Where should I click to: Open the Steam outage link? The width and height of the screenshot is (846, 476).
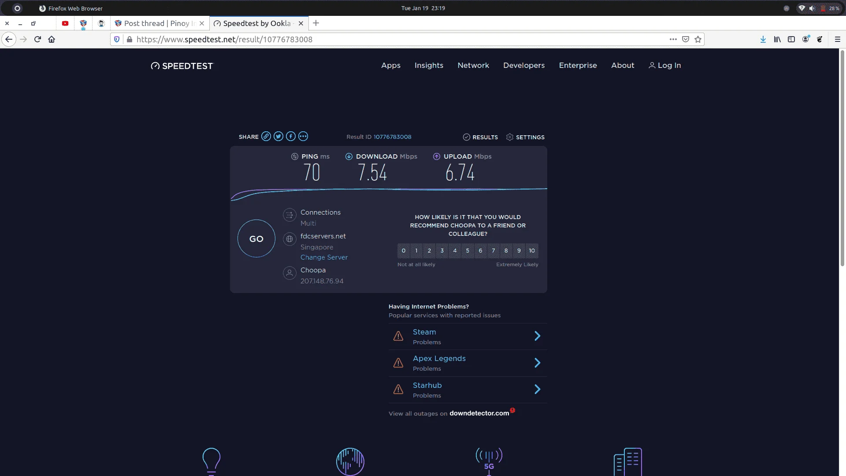coord(424,332)
